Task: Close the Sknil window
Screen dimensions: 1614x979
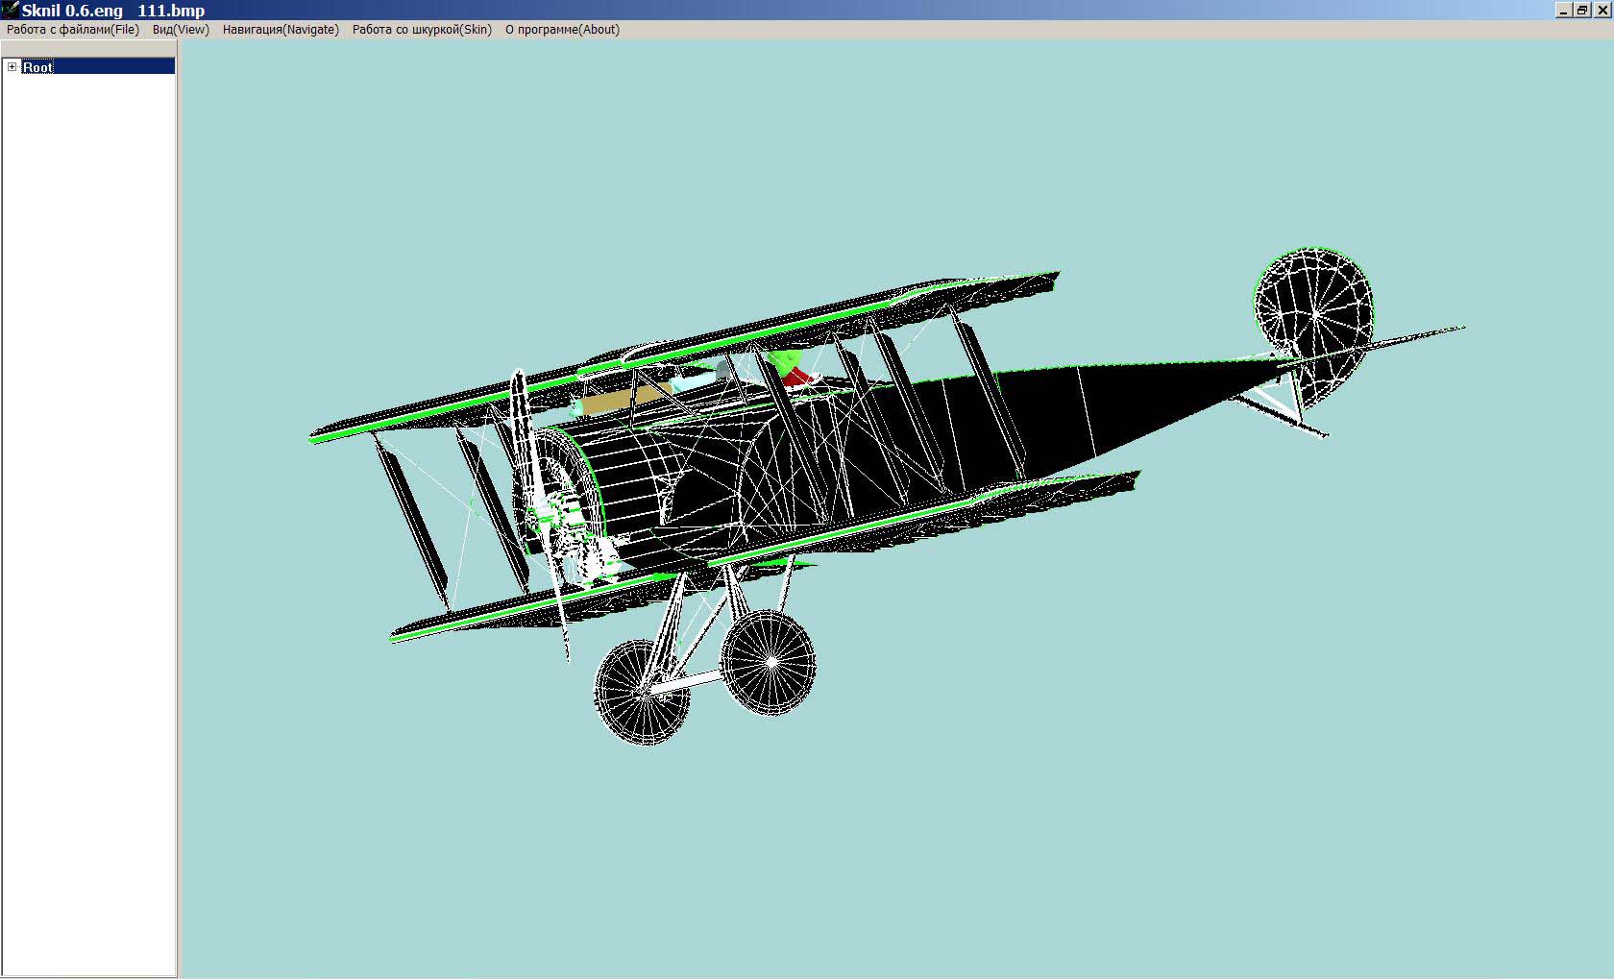Action: 1601,11
